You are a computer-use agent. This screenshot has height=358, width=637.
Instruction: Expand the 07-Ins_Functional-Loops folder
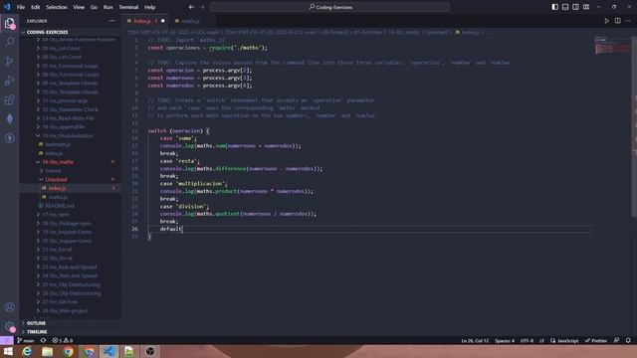click(x=70, y=66)
